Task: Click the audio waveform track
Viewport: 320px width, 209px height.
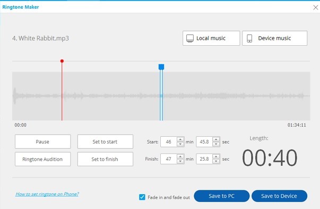Action: tap(161, 96)
